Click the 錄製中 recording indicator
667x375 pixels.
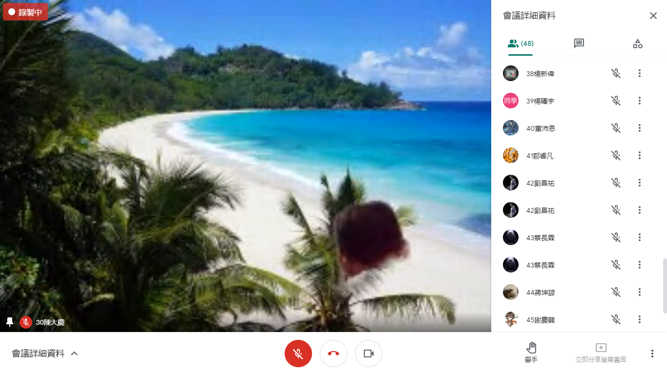click(x=25, y=12)
